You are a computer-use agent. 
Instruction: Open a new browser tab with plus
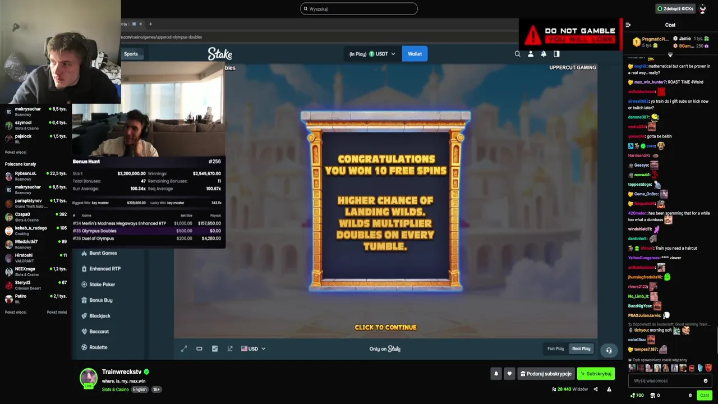point(150,24)
